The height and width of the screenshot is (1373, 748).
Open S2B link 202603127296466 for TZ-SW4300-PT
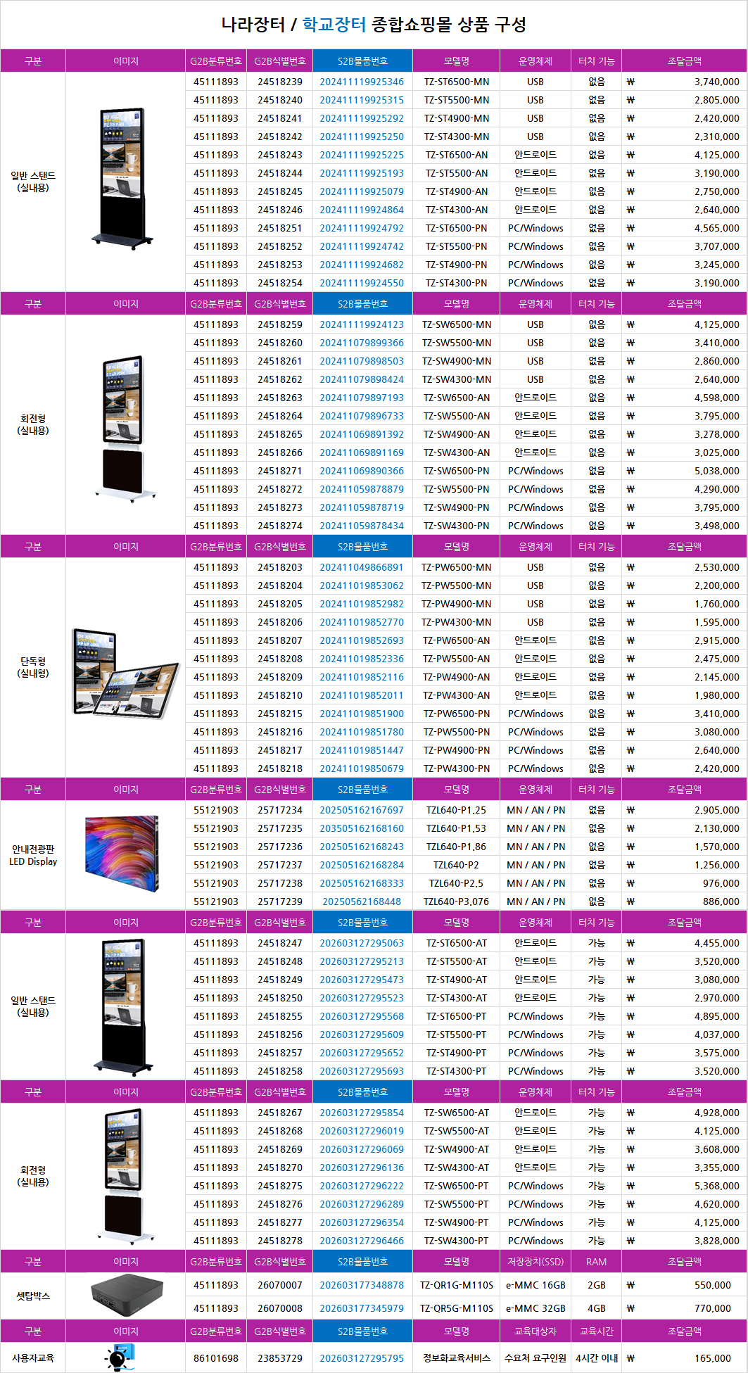[x=362, y=1241]
